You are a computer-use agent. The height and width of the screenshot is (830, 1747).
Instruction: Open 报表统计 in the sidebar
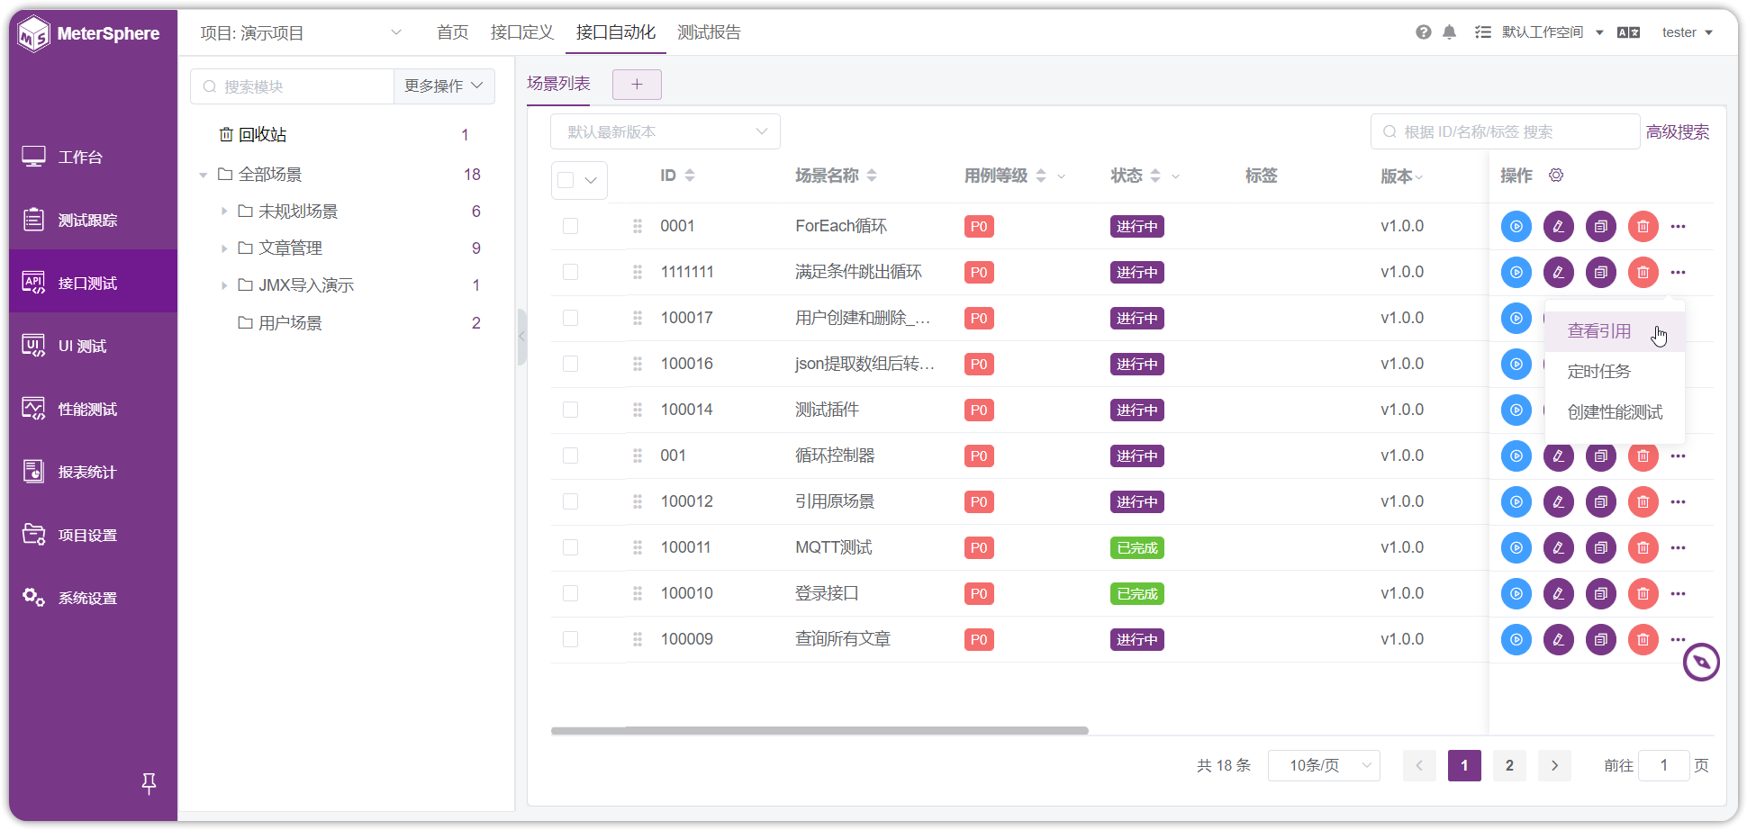coord(93,472)
